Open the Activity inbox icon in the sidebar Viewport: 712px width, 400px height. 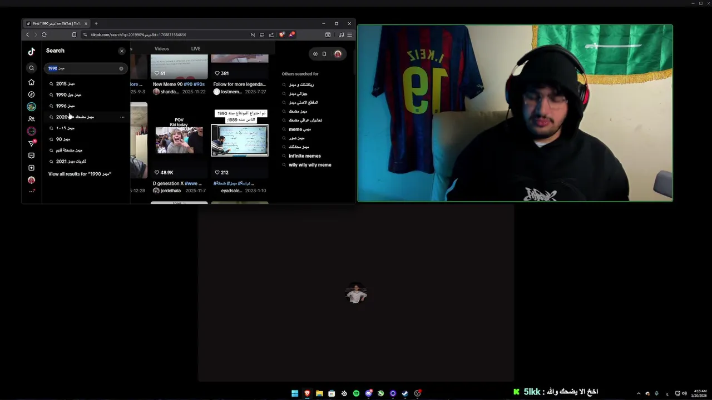point(31,156)
